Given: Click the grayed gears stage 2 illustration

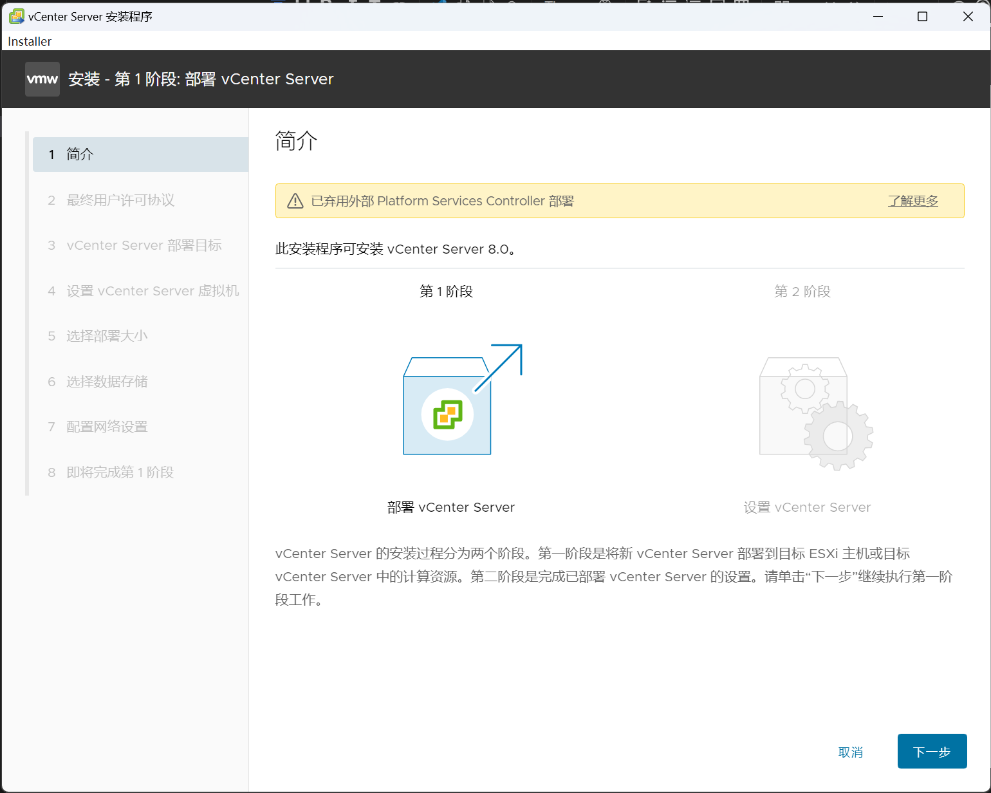Looking at the screenshot, I should (x=816, y=413).
